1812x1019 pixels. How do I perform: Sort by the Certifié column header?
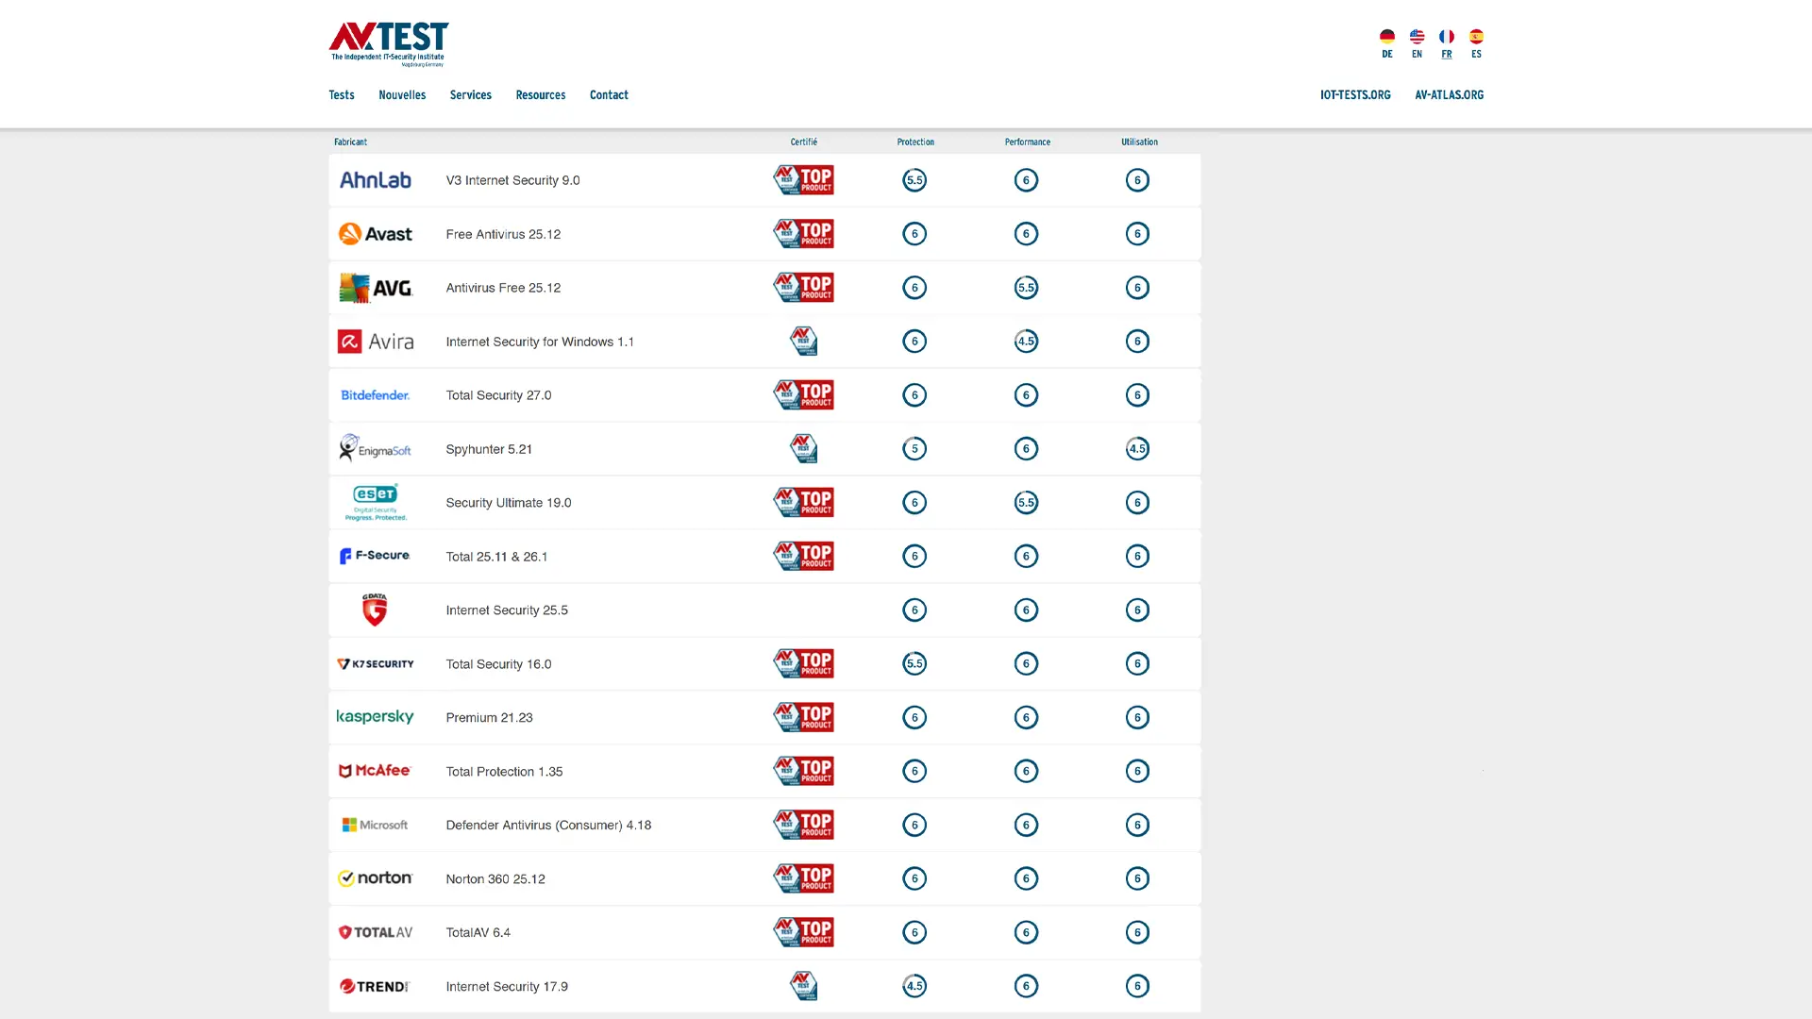[x=804, y=142]
